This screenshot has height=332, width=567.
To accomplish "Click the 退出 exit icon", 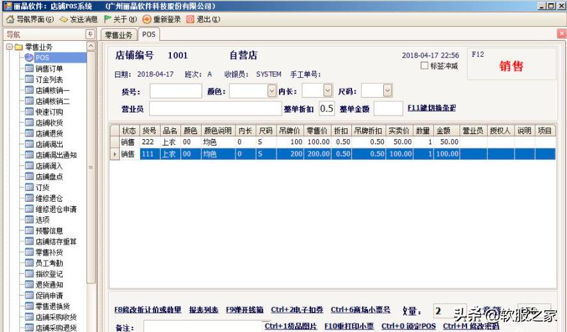I will (x=190, y=19).
